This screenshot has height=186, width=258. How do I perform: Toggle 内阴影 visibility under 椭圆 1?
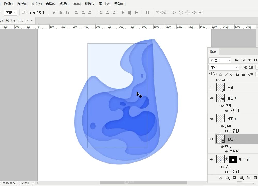pyautogui.click(x=227, y=131)
